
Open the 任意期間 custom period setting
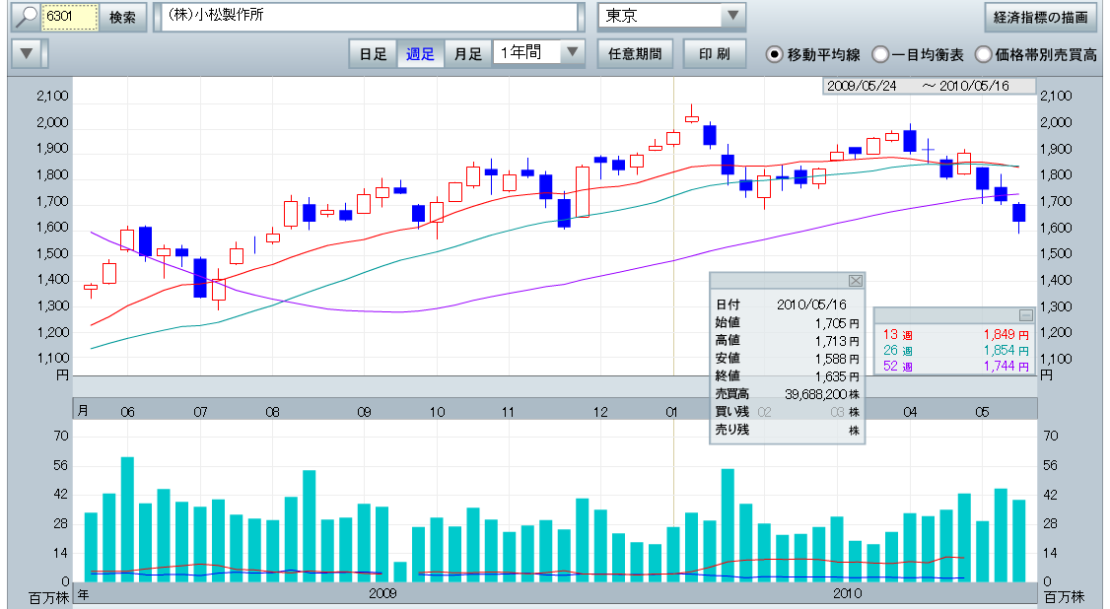[x=635, y=54]
